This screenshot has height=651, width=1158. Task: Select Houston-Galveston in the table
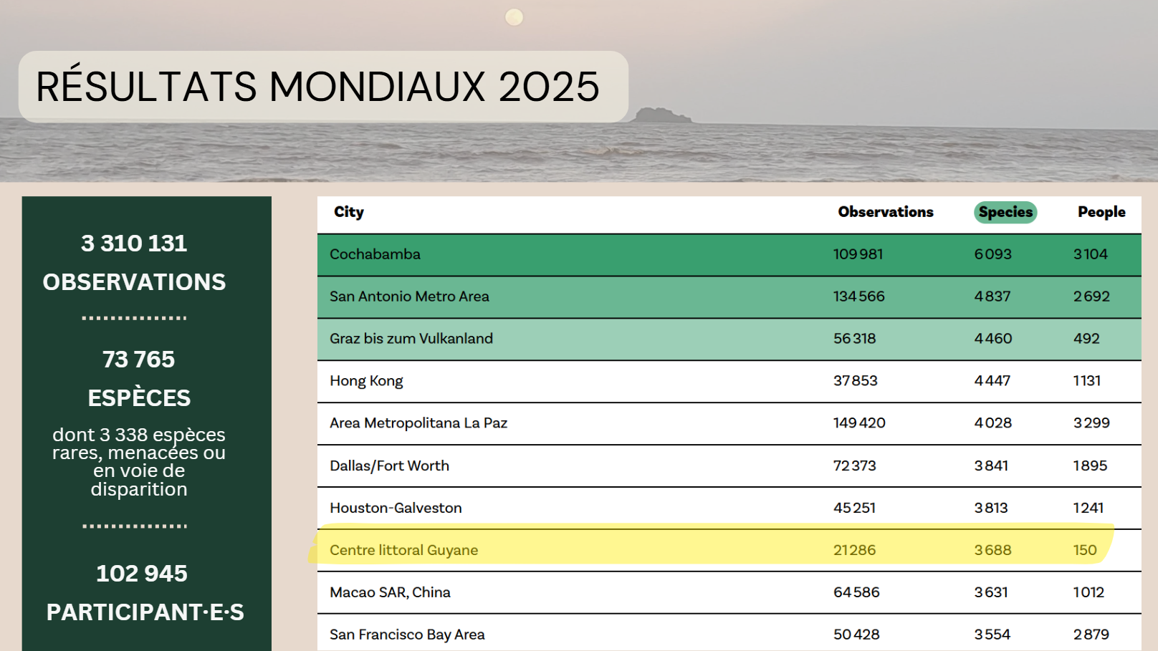click(396, 508)
